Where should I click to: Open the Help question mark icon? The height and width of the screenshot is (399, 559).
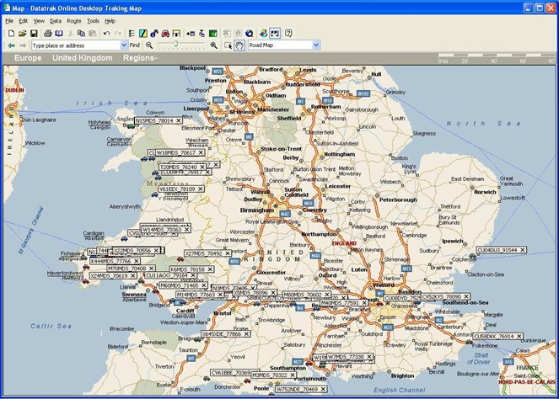(x=288, y=34)
